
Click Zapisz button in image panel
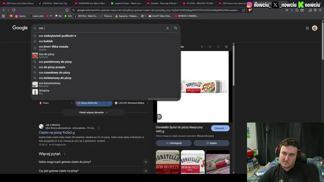212,143
